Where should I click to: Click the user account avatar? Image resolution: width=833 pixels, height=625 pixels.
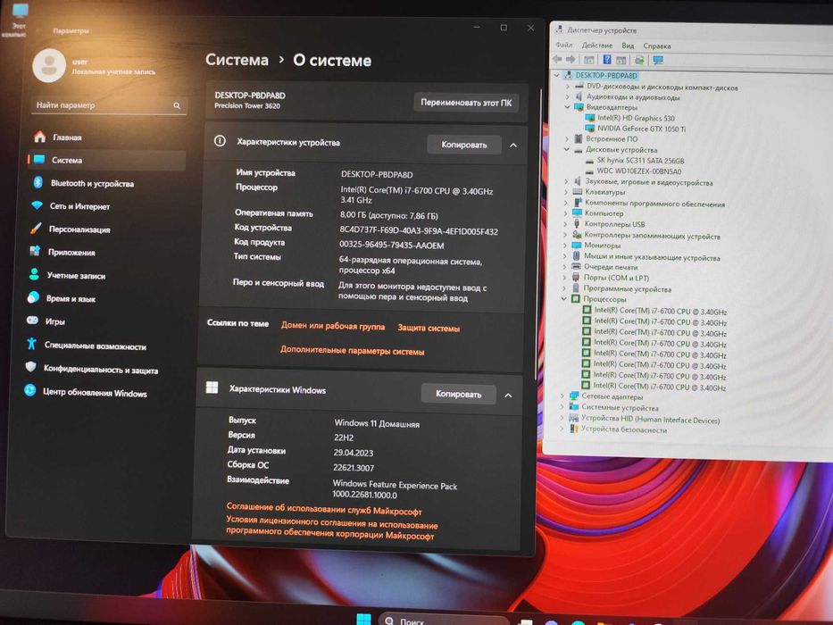[49, 65]
